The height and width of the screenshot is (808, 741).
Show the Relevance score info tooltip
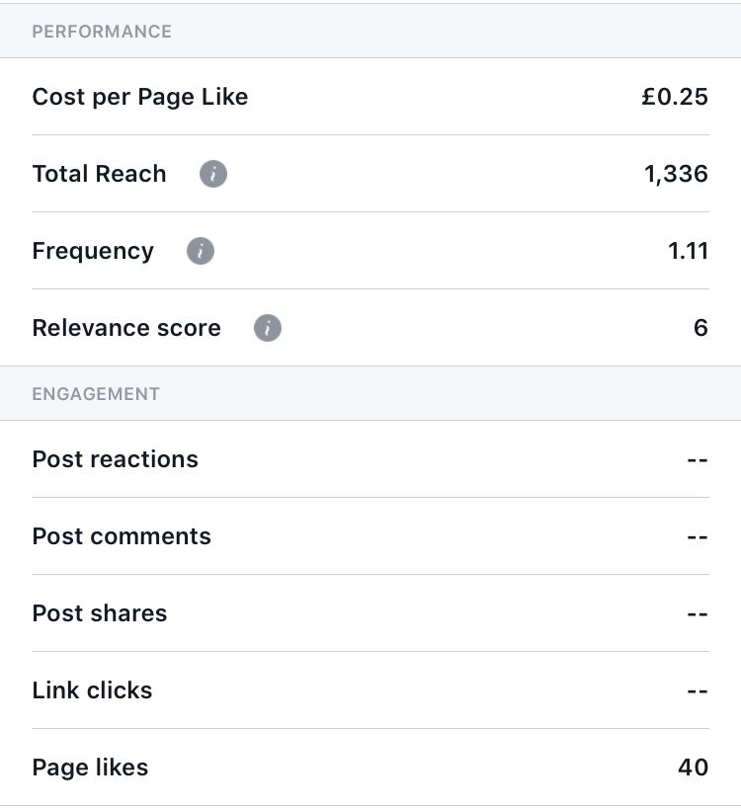pos(268,328)
